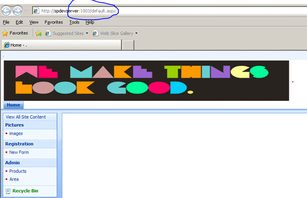Screen dimensions: 307x198
Task: Open View All Site Content
Action: click(26, 117)
